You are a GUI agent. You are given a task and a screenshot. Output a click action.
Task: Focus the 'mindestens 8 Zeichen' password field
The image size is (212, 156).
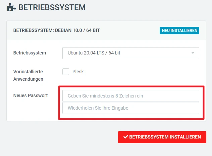[131, 96]
